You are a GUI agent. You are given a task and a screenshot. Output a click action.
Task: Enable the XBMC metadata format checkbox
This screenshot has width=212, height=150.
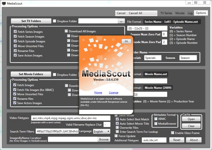[156, 119]
